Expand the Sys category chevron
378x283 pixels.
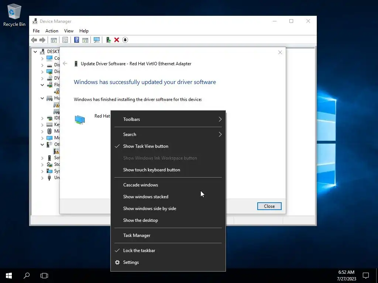click(42, 171)
